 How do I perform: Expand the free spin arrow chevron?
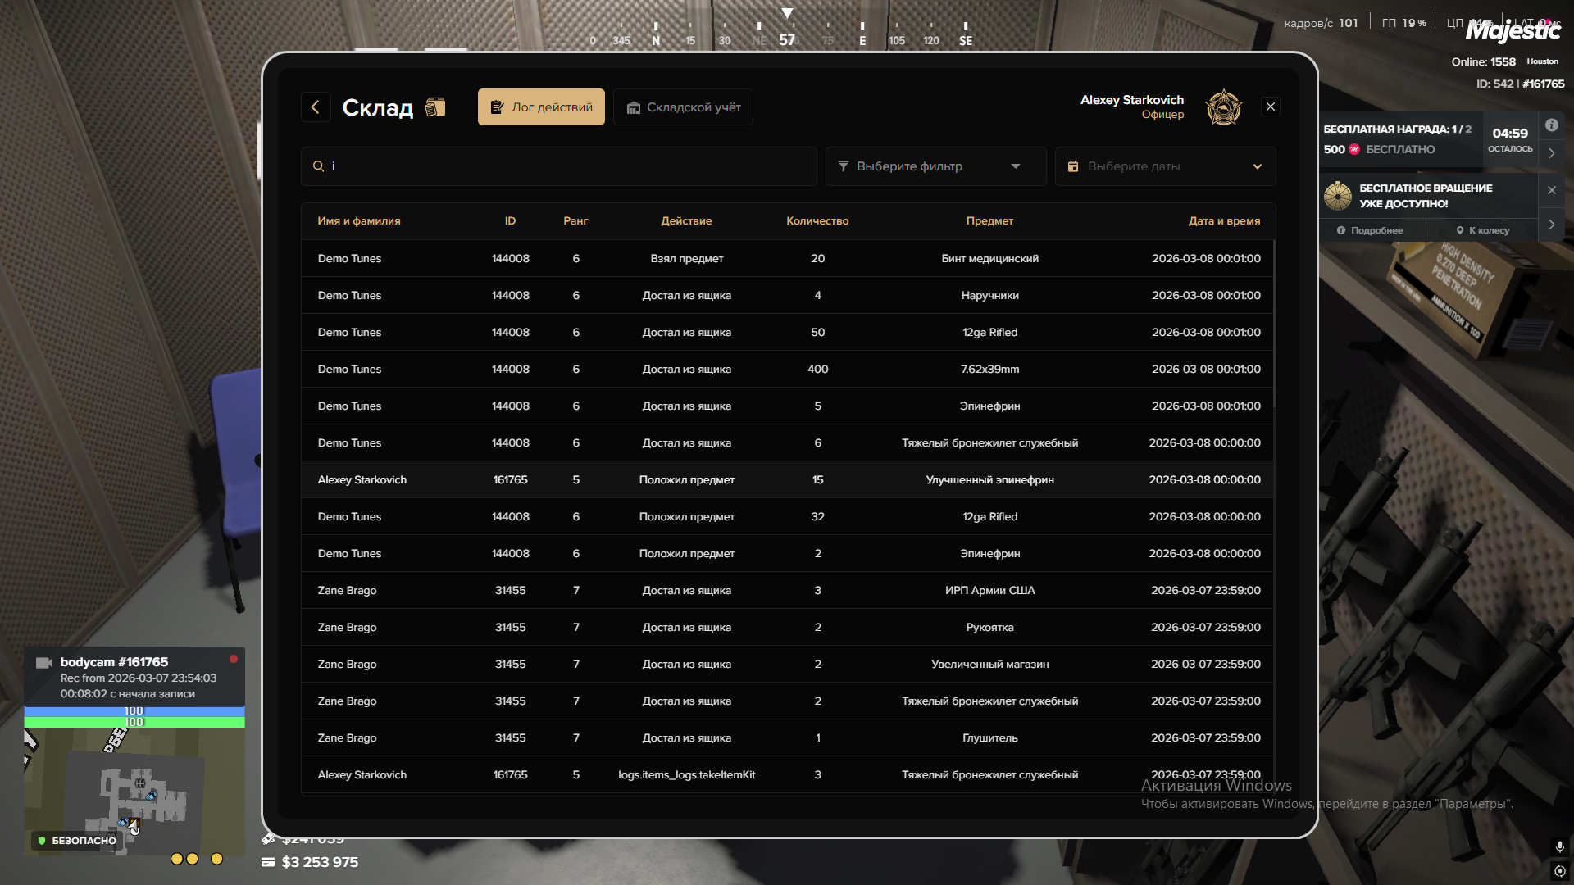tap(1551, 225)
